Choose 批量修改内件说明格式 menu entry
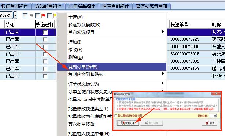The height and width of the screenshot is (136, 225). coord(90,117)
